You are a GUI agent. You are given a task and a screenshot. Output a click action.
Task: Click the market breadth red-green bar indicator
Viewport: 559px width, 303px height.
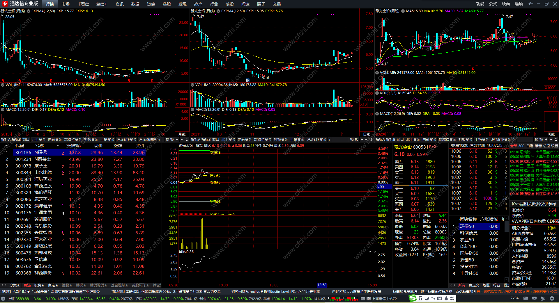[343, 298]
